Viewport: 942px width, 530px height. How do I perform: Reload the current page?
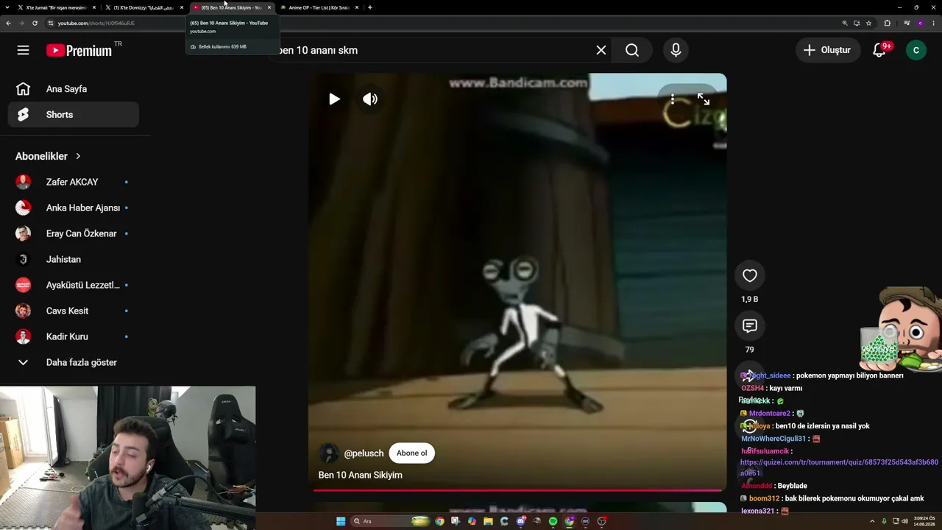[35, 24]
